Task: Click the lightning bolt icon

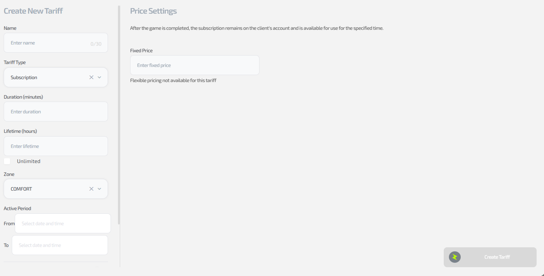Action: tap(455, 257)
